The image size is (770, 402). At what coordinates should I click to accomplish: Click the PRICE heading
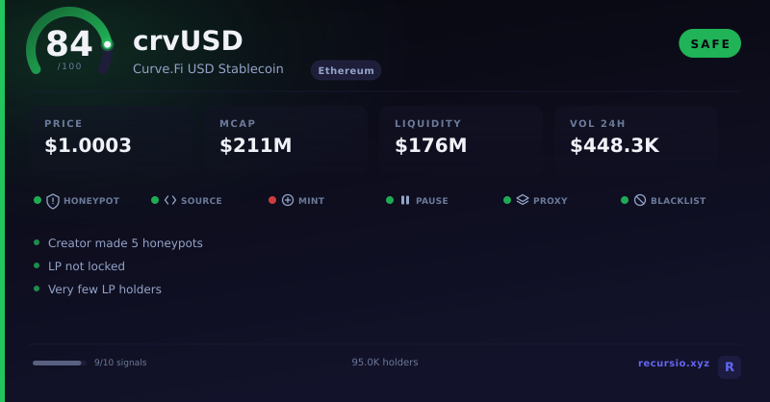coord(64,124)
